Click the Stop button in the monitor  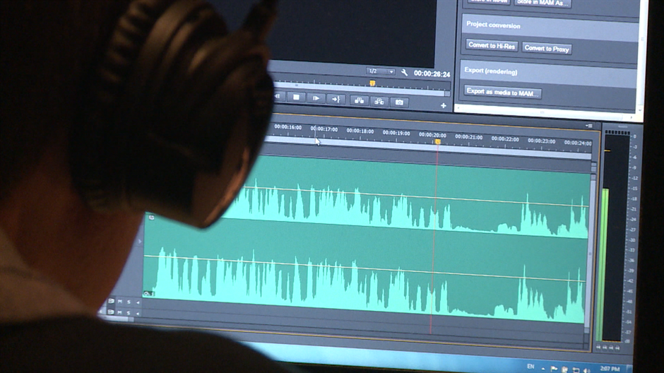tap(297, 97)
